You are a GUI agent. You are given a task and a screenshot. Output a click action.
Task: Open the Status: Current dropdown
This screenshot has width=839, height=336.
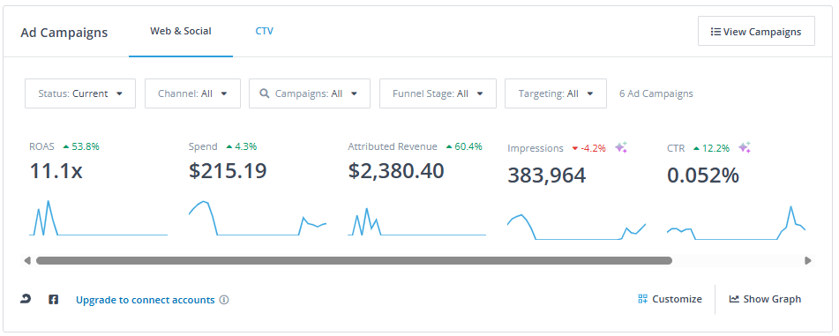(x=80, y=93)
